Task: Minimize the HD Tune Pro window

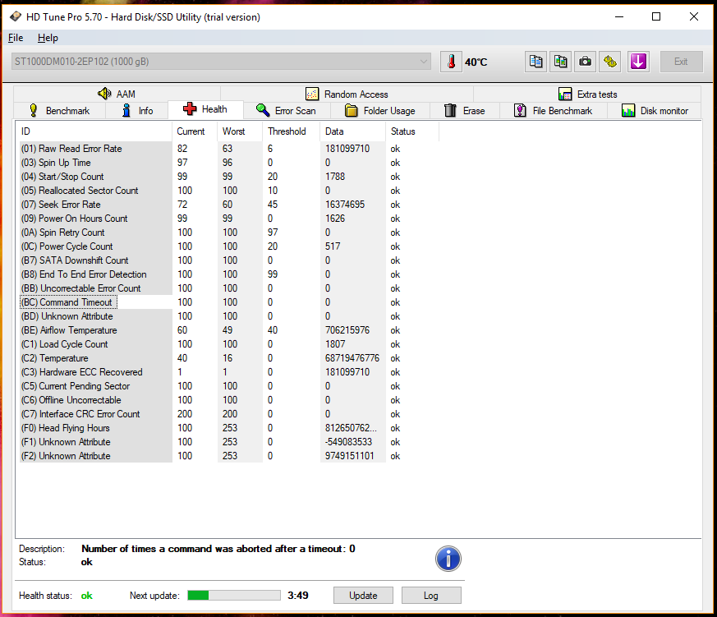Action: click(619, 17)
